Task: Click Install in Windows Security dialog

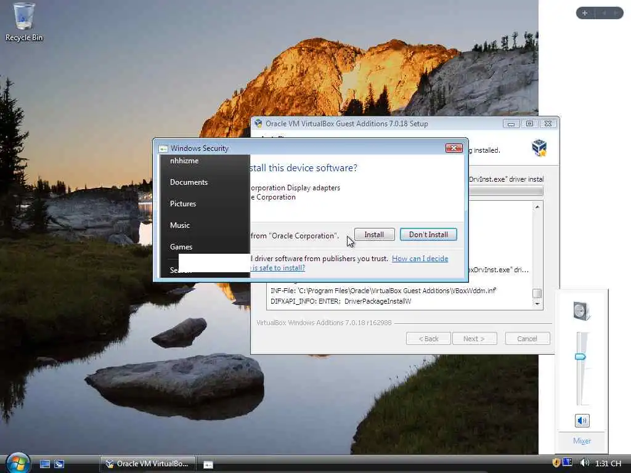Action: pos(374,235)
